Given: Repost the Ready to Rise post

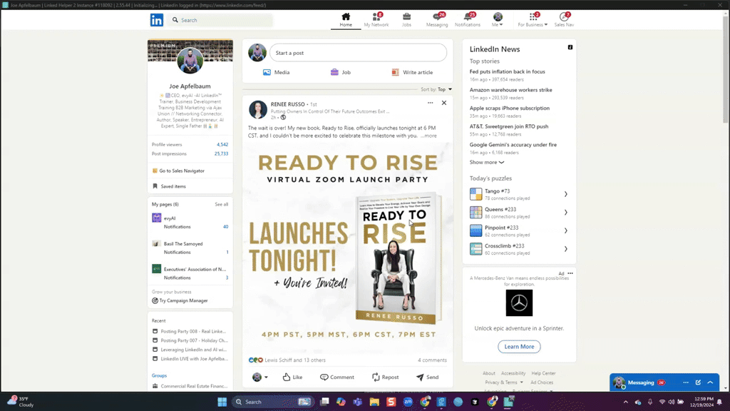Looking at the screenshot, I should [x=385, y=377].
